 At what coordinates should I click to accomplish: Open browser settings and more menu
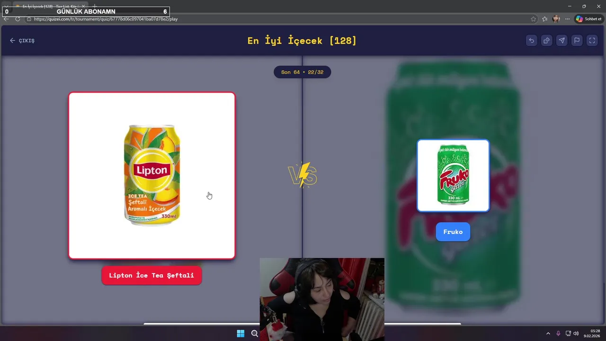567,19
